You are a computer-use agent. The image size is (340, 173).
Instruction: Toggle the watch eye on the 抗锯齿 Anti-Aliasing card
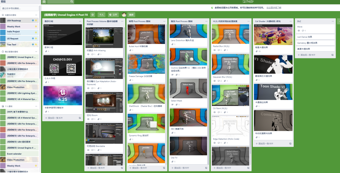tap(88, 55)
